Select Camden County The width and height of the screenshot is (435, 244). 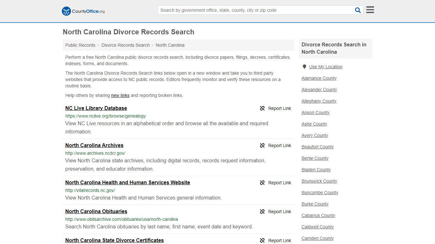click(317, 238)
